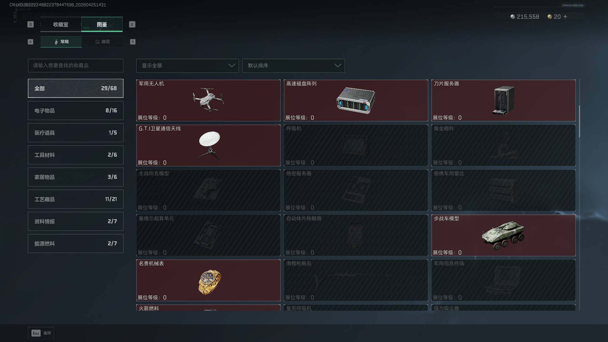Select the G.T.I卫星通信天线 satellite dish item
Screen dimensions: 608x342
click(208, 145)
